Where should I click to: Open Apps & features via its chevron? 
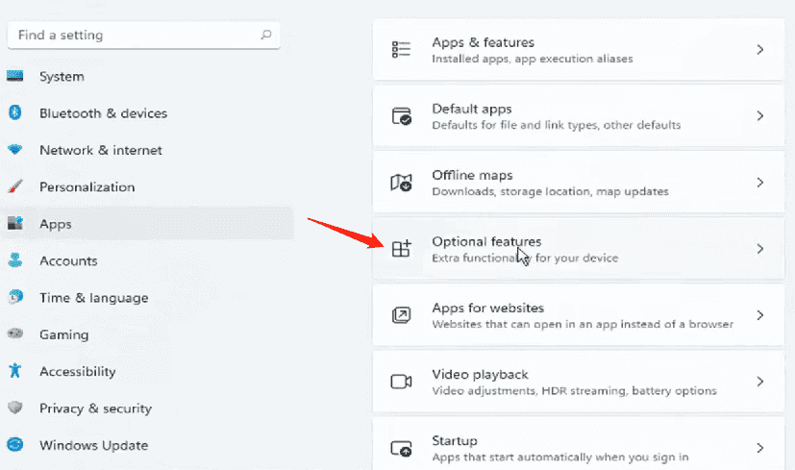click(x=760, y=49)
